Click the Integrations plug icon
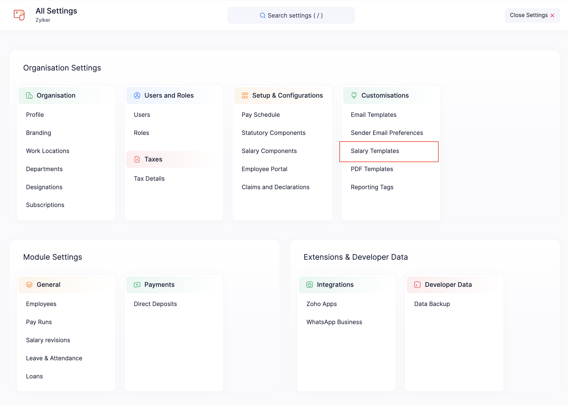The height and width of the screenshot is (405, 568). coord(310,285)
